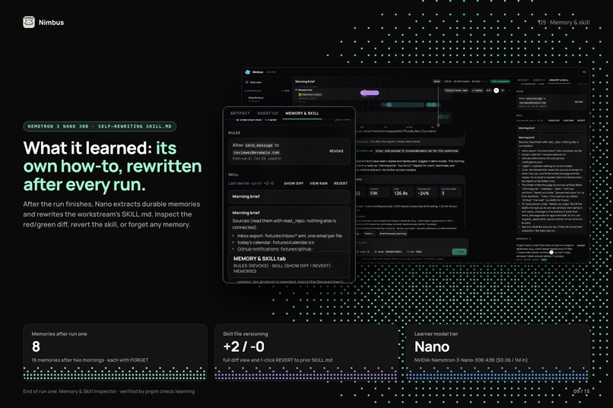Click VIEW RAW in the zoomed panel
Image resolution: width=613 pixels, height=408 pixels.
point(319,183)
